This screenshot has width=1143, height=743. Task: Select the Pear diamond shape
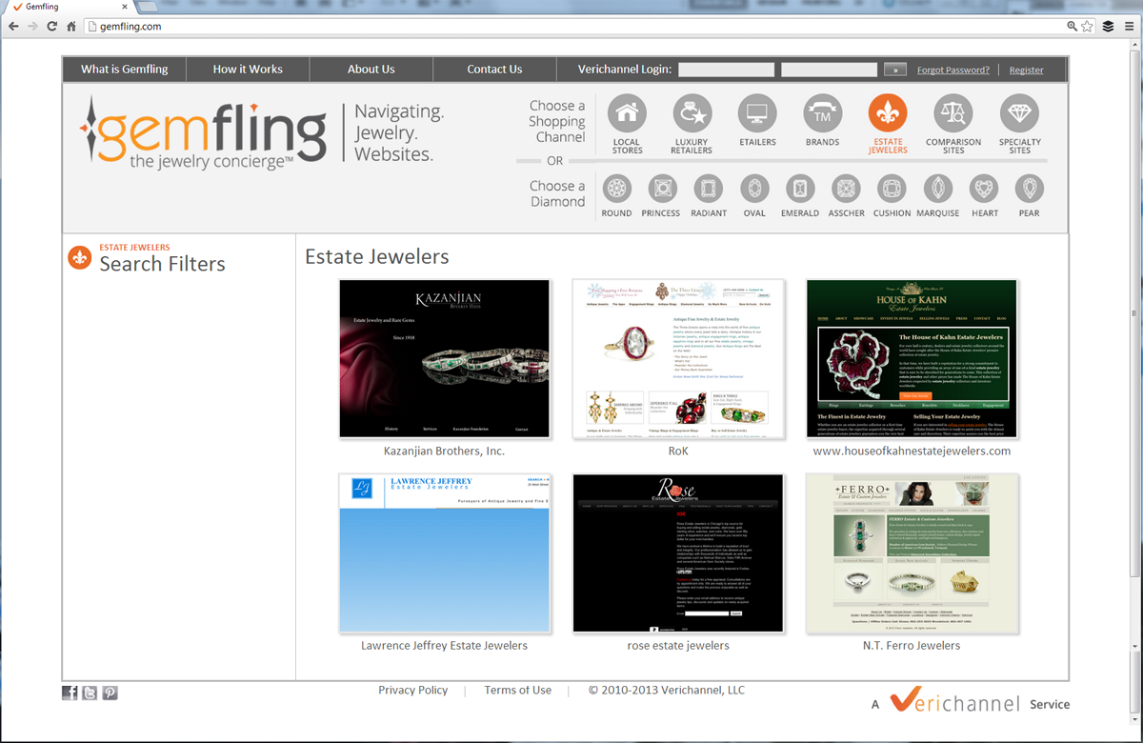(1029, 187)
